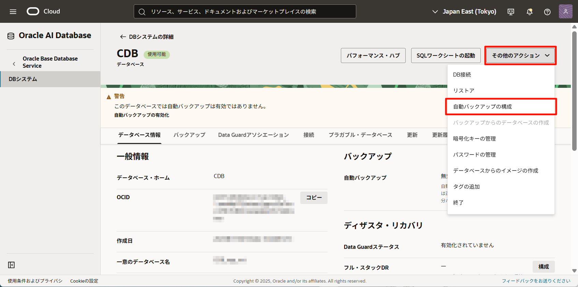Switch to the データベース情報 tab
Image resolution: width=578 pixels, height=287 pixels.
(140, 135)
